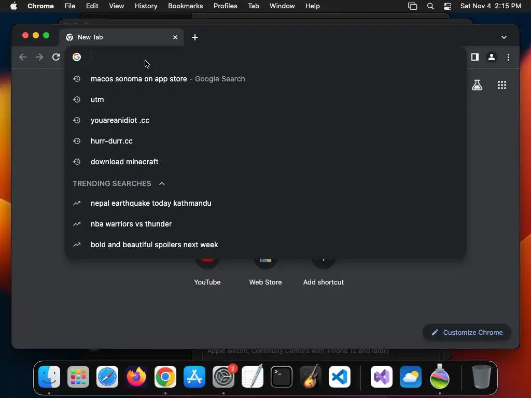
Task: Open the Trash in the Dock
Action: pyautogui.click(x=482, y=377)
